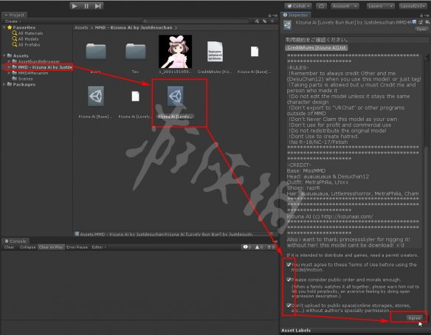Click the Agree button
Viewport: 431px width, 335px height.
pyautogui.click(x=414, y=318)
